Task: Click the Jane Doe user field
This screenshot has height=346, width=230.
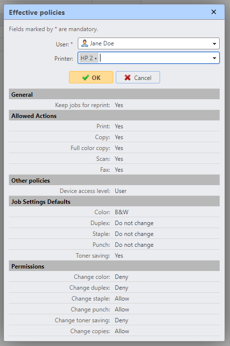Action: point(149,43)
